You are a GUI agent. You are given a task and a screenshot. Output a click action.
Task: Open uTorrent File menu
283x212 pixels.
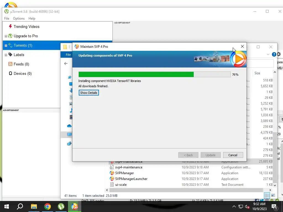(x=7, y=18)
